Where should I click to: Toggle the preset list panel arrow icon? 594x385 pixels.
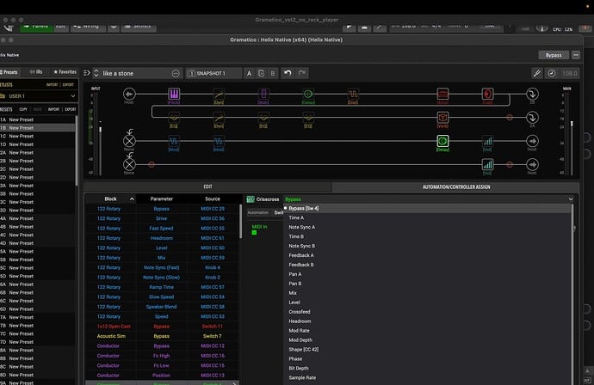click(87, 73)
